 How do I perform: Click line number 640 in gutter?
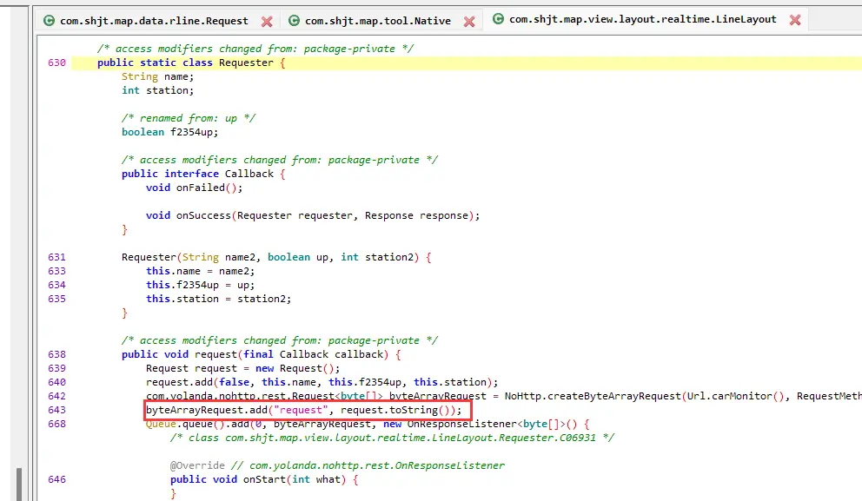(x=56, y=382)
